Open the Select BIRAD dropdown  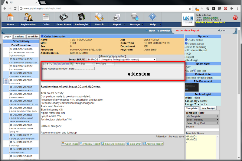tap(121, 60)
